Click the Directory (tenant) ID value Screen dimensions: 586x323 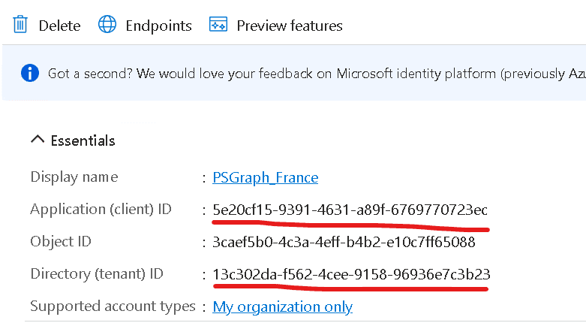tap(351, 274)
